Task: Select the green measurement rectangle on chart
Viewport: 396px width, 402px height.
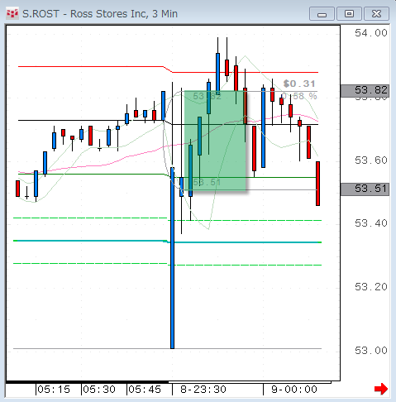Action: click(215, 141)
